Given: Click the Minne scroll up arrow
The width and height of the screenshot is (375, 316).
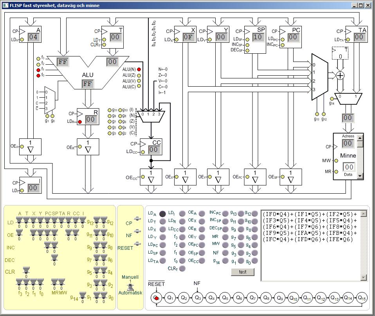Looking at the screenshot, I should 360,138.
